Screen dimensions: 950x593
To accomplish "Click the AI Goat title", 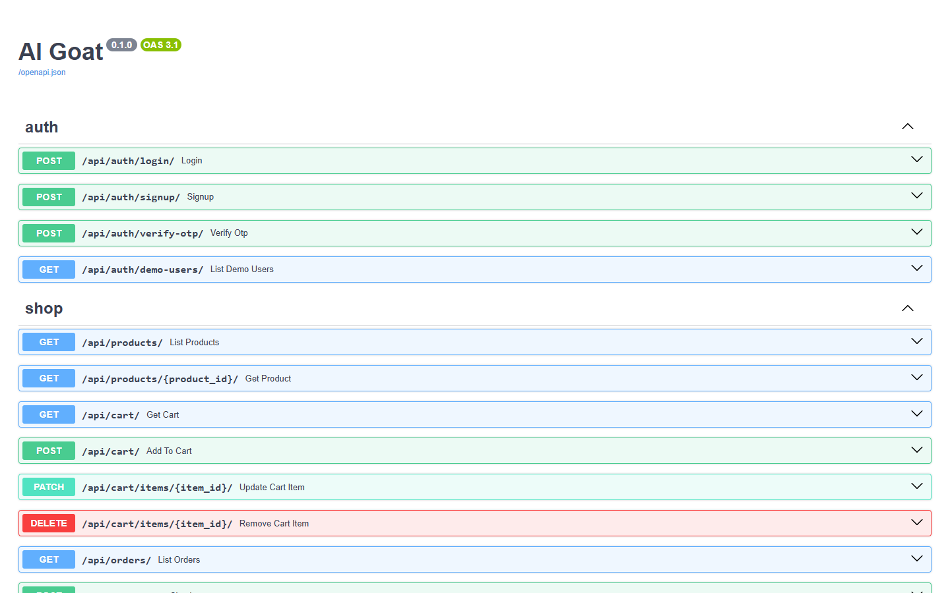I will pyautogui.click(x=61, y=51).
